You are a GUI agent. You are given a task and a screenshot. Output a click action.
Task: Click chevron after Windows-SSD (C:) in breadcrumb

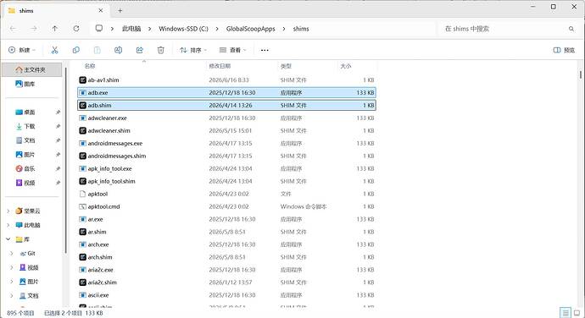point(217,29)
